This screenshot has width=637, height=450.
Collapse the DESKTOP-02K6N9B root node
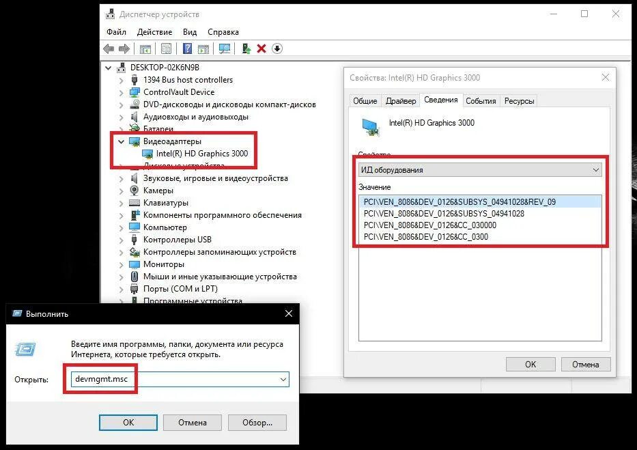[108, 68]
